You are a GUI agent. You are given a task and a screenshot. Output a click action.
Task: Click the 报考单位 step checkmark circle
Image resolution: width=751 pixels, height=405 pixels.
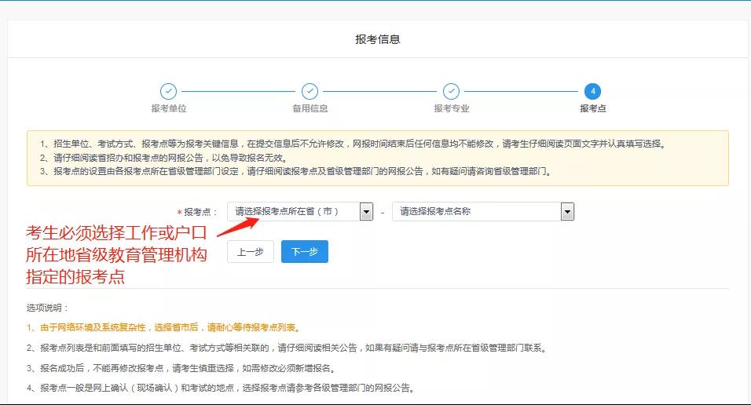[x=168, y=91]
